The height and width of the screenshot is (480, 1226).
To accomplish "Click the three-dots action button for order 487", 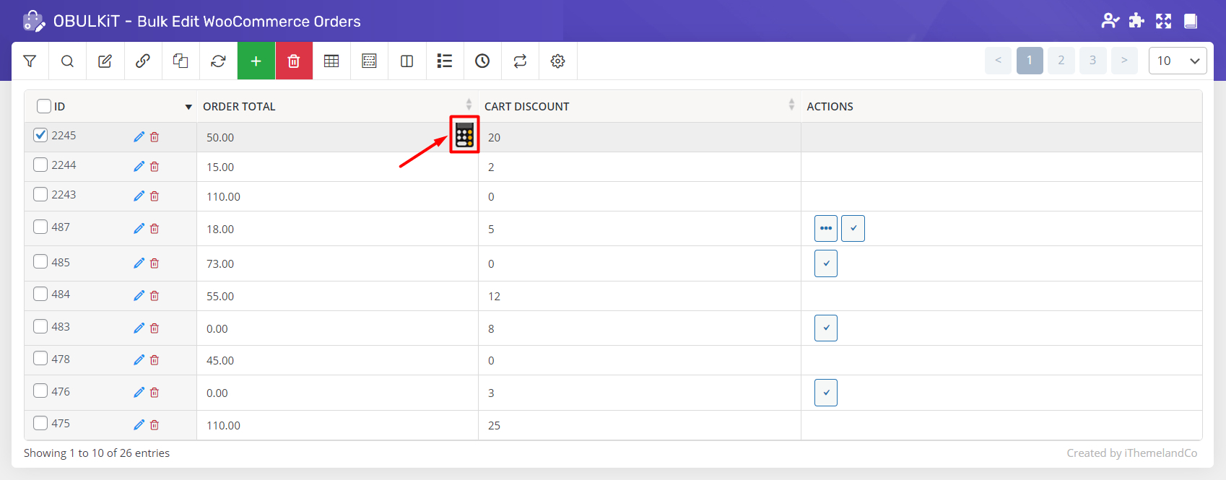I will 825,228.
